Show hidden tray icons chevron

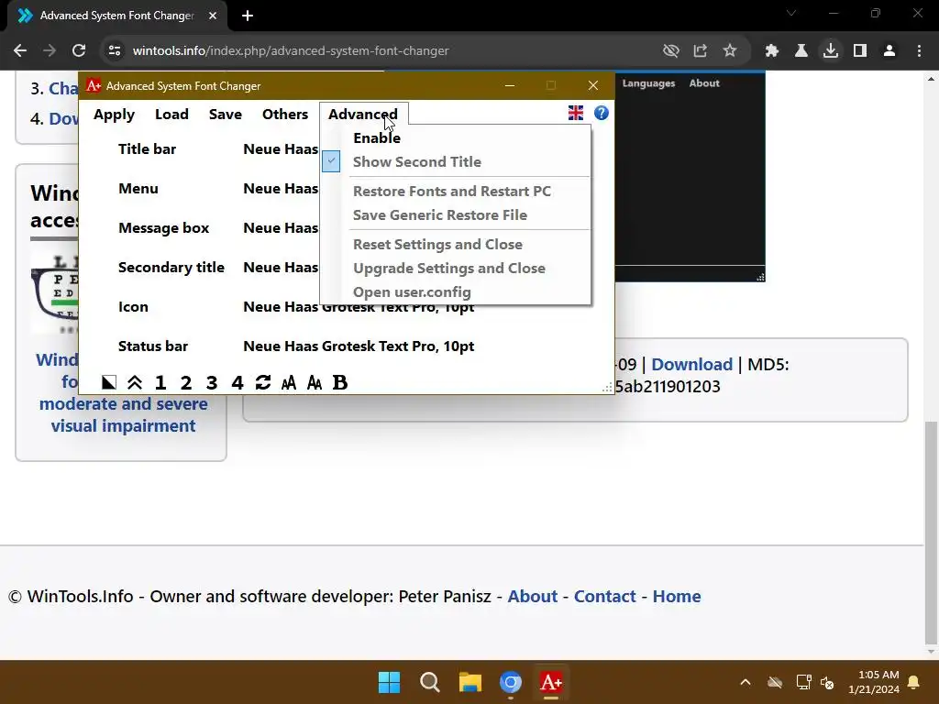(745, 682)
